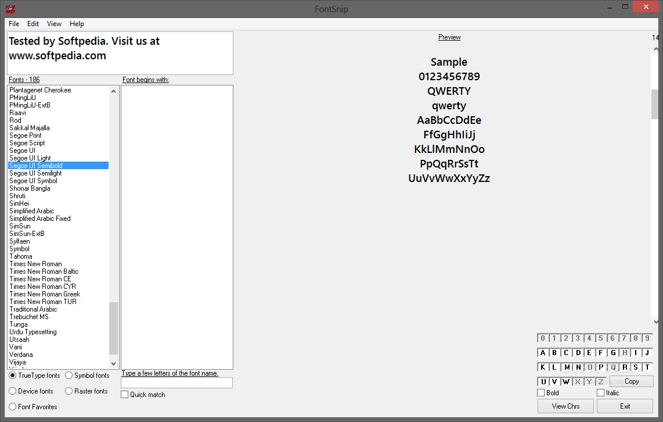Pick the I letter filter button
Screen dimensions: 663x422
click(636, 353)
